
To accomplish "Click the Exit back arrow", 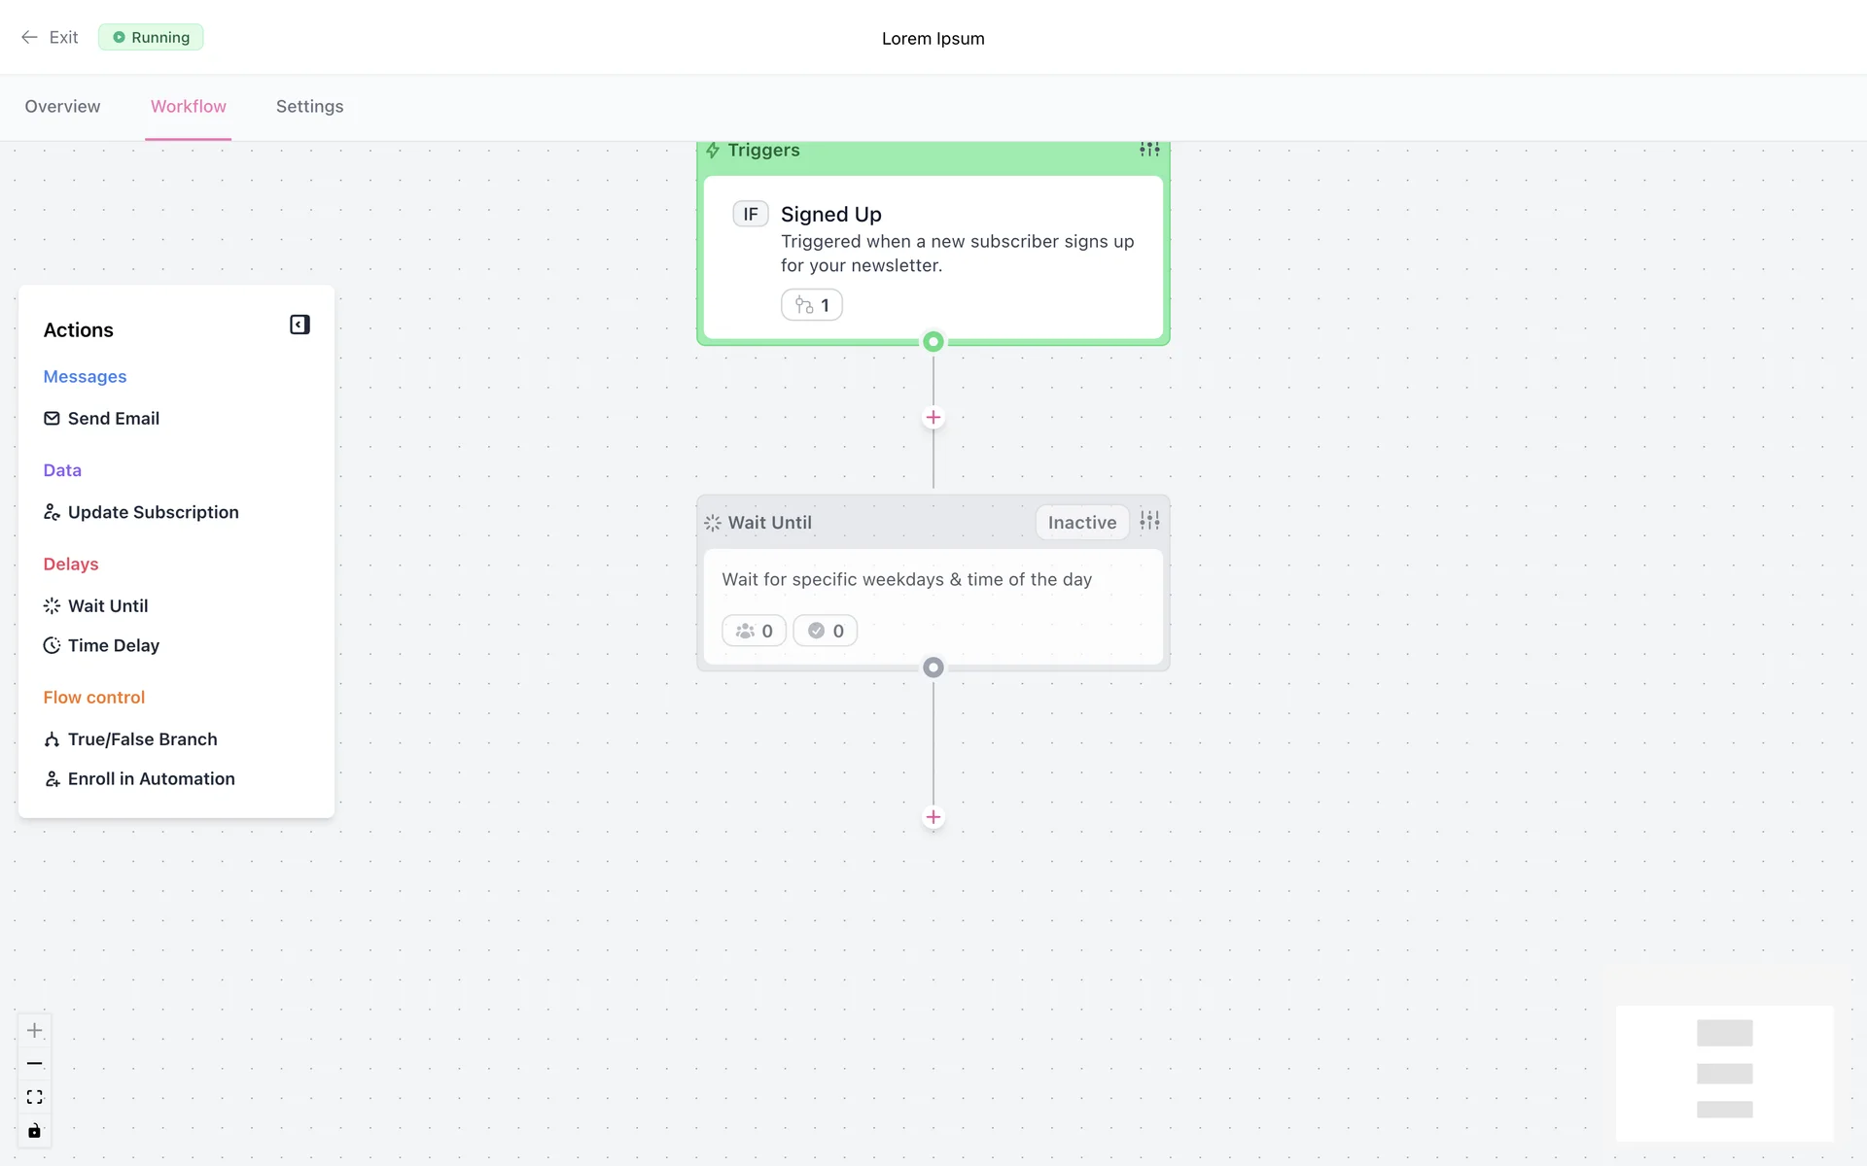I will point(30,37).
